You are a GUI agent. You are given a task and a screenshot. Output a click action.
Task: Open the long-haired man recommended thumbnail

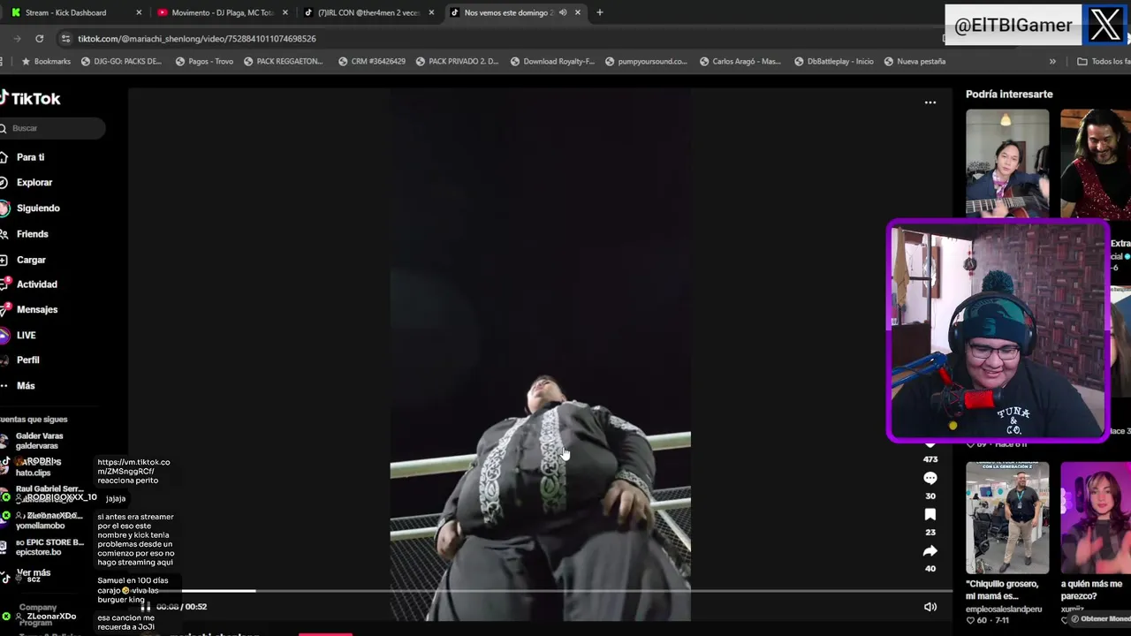(1096, 164)
